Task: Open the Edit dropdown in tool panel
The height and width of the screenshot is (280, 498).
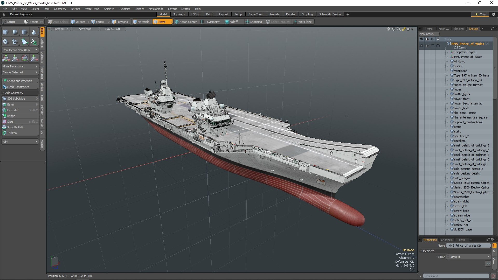Action: (x=20, y=142)
